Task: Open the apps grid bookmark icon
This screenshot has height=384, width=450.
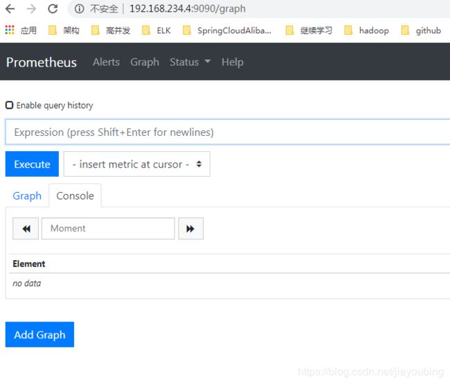Action: tap(10, 30)
